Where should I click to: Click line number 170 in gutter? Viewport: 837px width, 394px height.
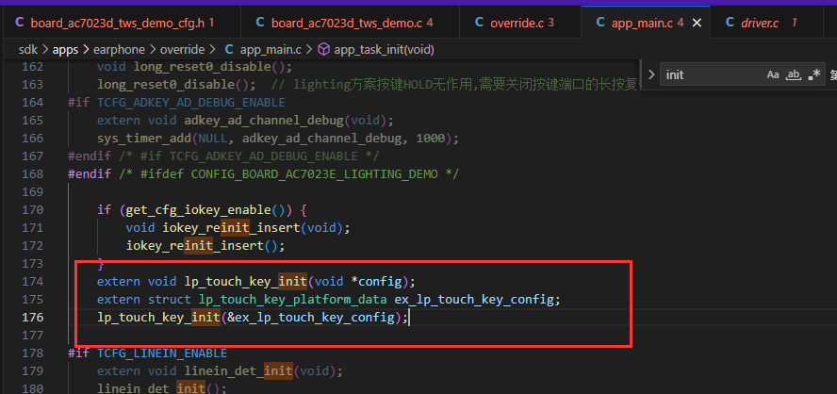33,210
